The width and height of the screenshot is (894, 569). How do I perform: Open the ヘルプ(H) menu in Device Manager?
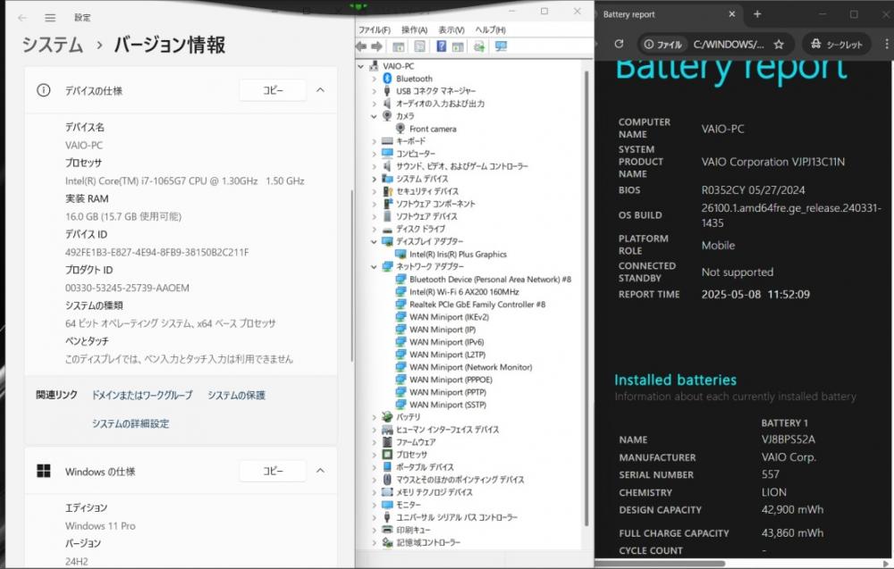click(x=490, y=29)
